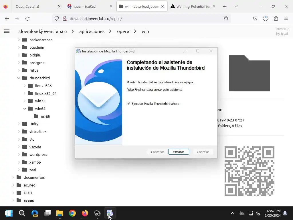Screen dimensions: 293x220
Task: Reload the current Firefox page
Action: (27, 19)
